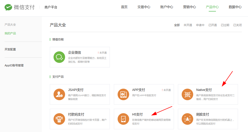This screenshot has height=132, width=248.
Task: Open the Native支付 product title
Action: click(204, 90)
